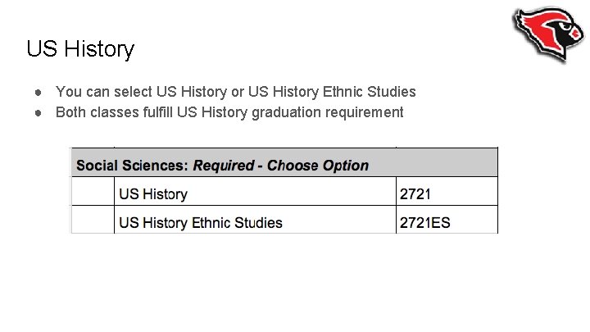
Task: Click course code 2721ES in the table
Action: click(424, 222)
